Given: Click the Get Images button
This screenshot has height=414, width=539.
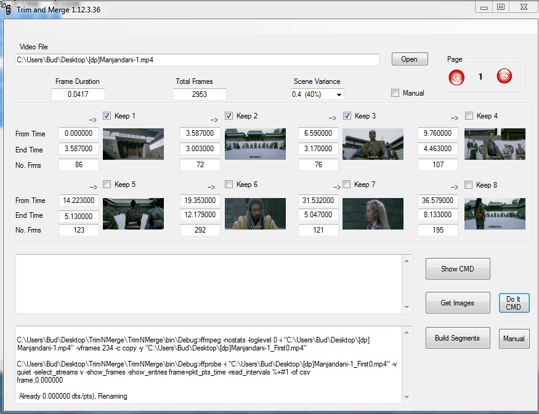Looking at the screenshot, I should pos(458,303).
